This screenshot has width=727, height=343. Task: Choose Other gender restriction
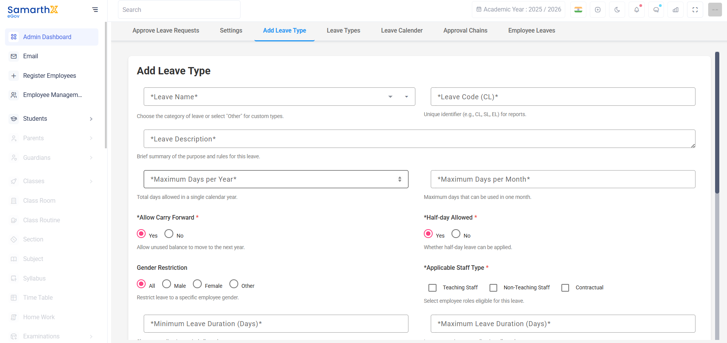tap(234, 284)
